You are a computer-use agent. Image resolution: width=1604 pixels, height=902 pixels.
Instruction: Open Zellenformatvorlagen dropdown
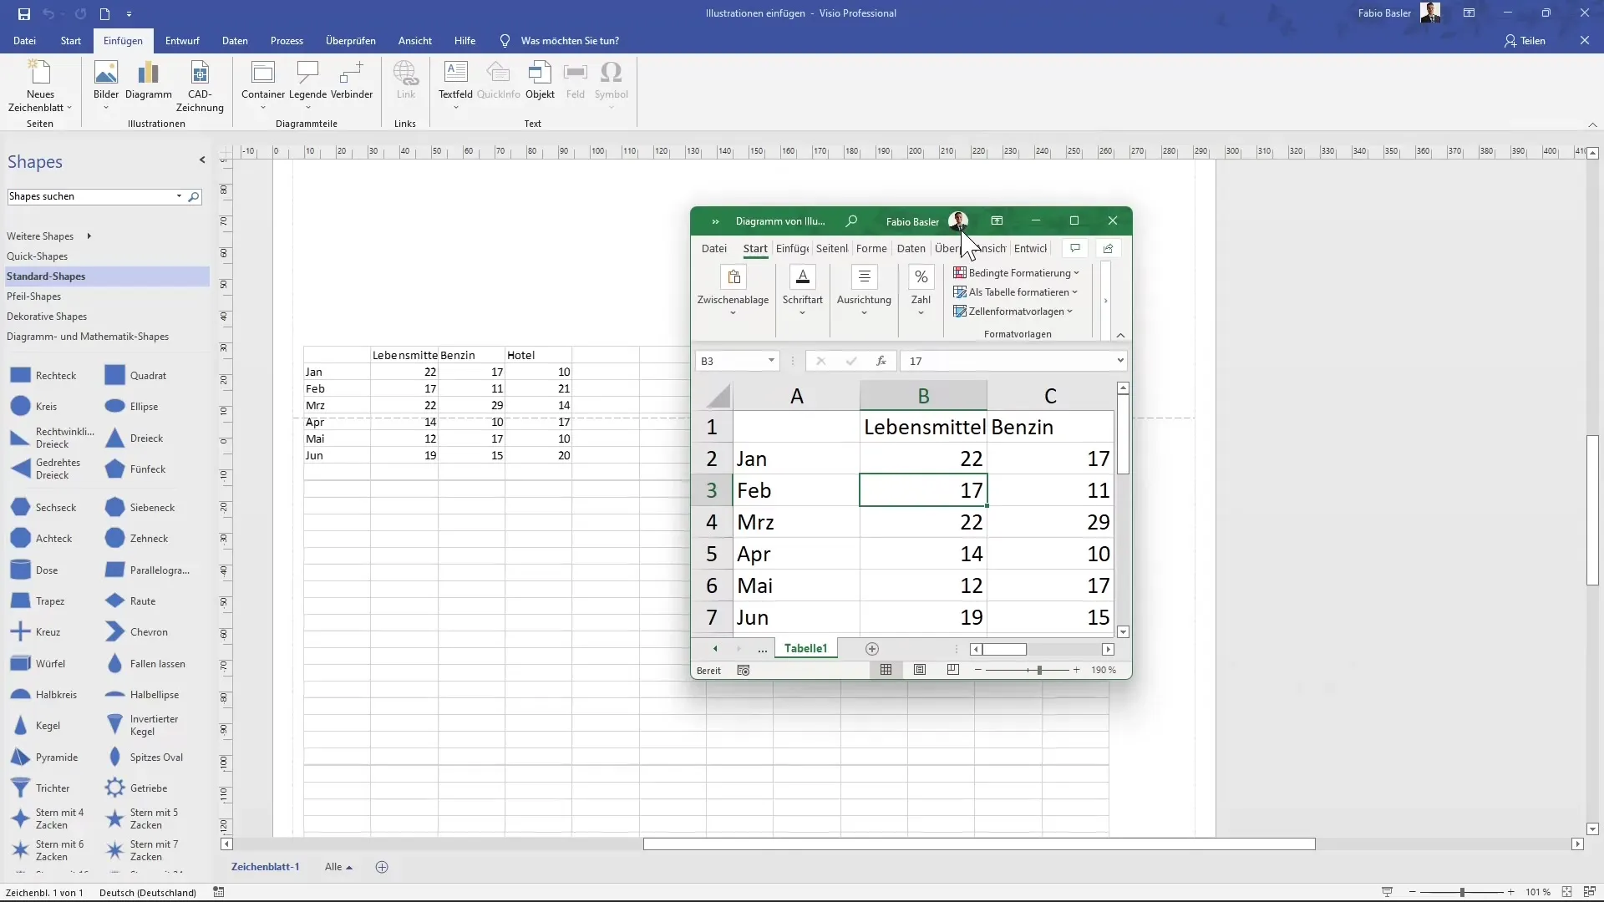pos(1013,312)
